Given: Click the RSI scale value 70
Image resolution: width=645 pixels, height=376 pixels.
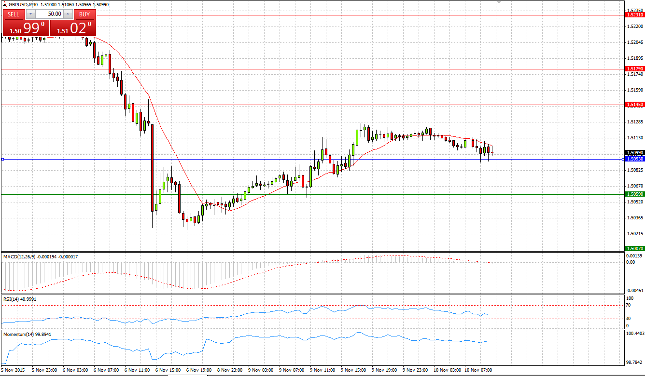Looking at the screenshot, I should tap(628, 305).
